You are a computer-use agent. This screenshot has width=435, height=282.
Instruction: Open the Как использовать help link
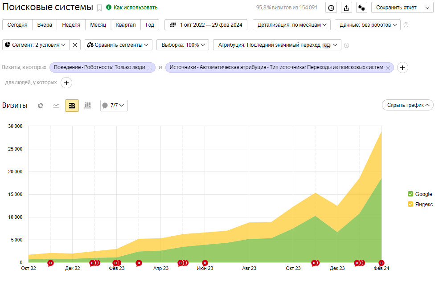click(135, 8)
